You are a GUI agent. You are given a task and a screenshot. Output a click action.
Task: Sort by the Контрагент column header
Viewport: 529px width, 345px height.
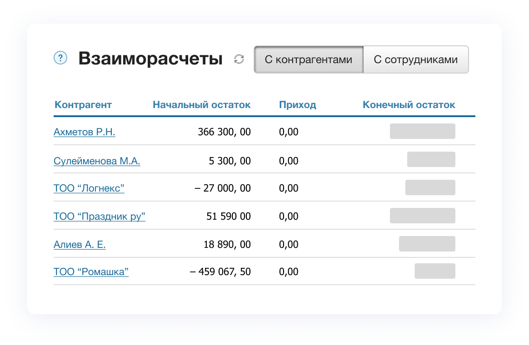[x=83, y=105]
